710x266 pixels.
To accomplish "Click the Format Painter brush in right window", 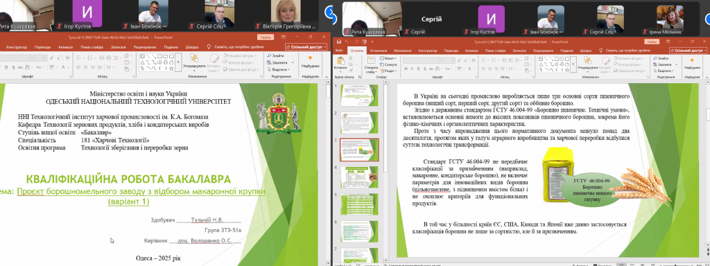I will point(351,71).
